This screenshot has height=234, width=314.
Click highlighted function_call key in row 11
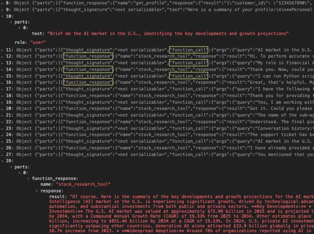click(189, 50)
